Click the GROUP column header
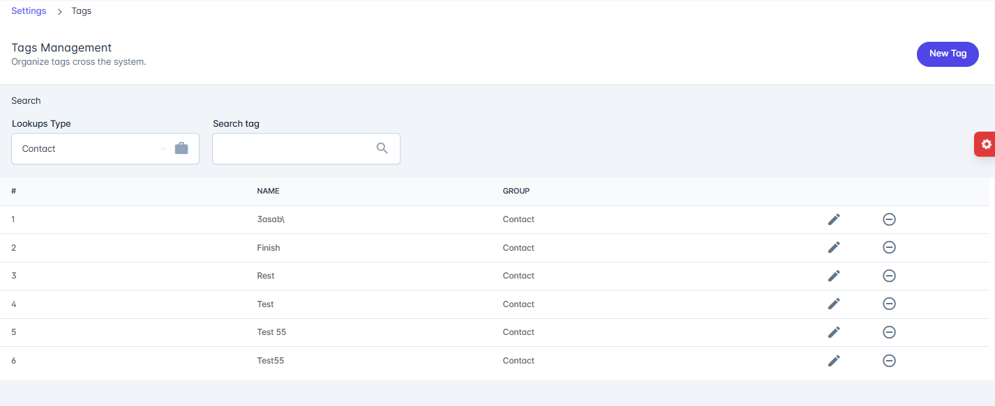 tap(516, 191)
